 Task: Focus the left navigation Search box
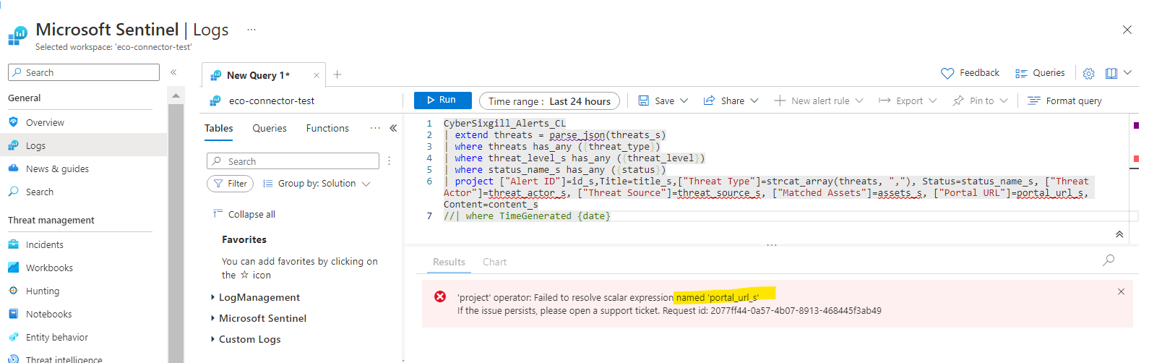pyautogui.click(x=84, y=72)
